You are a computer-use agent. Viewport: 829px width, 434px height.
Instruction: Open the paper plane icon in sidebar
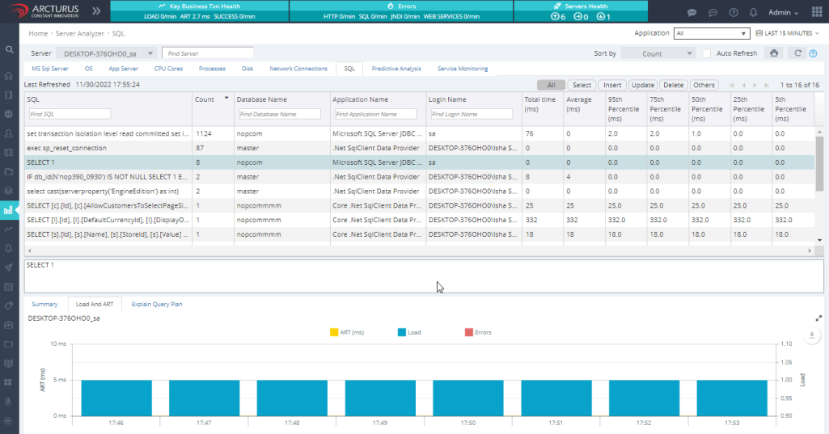8,268
